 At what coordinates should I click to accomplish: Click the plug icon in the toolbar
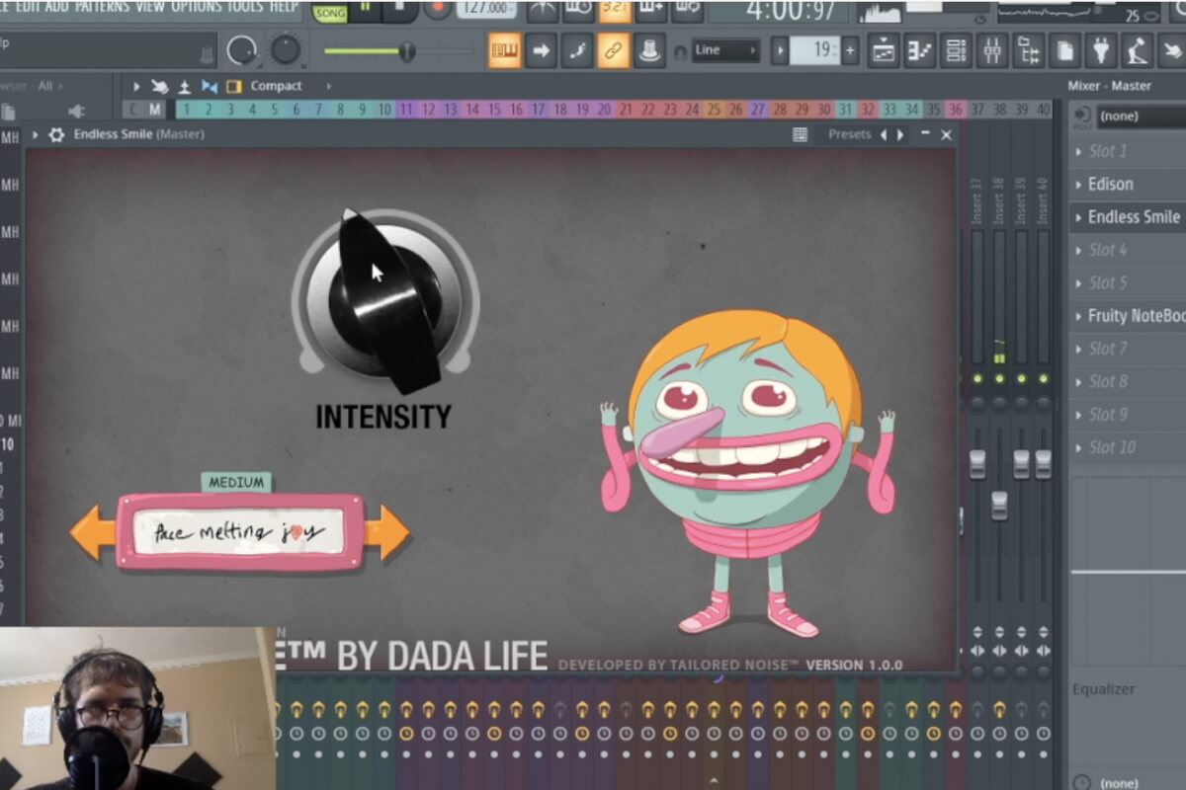pyautogui.click(x=1101, y=50)
